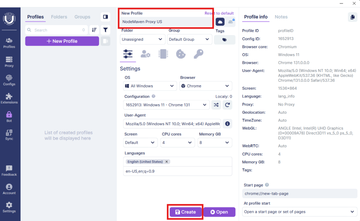Open the cookies settings tab icon
Screen dimensions: 360x221
point(181,54)
